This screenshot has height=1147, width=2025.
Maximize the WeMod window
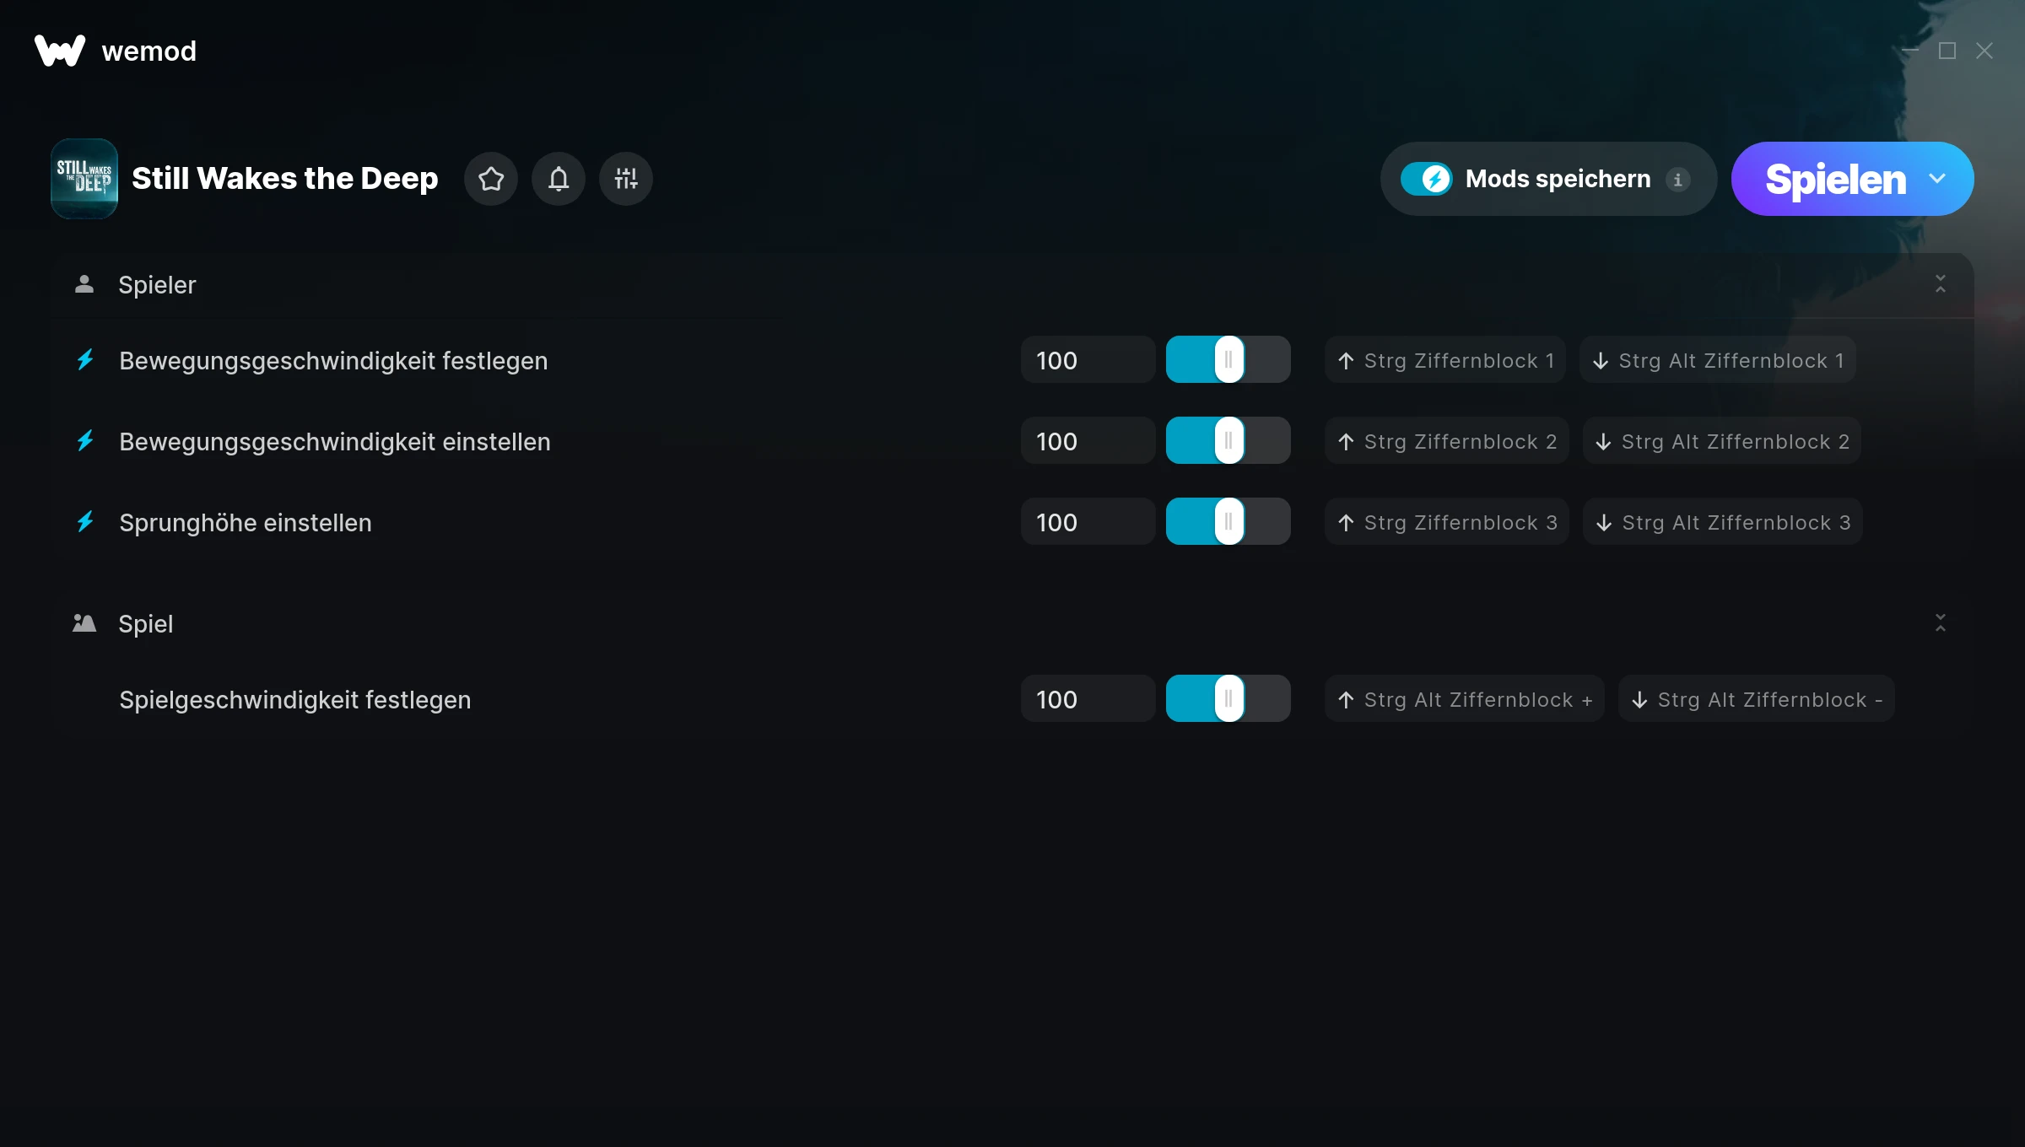click(x=1947, y=51)
